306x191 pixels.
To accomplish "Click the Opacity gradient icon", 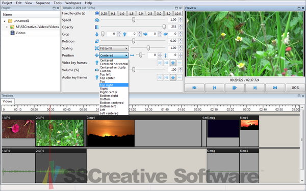I will coord(97,27).
